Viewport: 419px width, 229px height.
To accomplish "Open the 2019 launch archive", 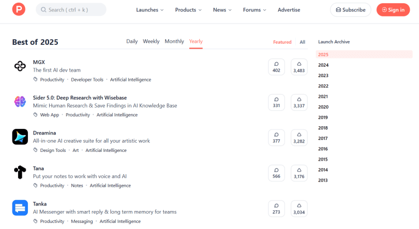I will coord(323,118).
